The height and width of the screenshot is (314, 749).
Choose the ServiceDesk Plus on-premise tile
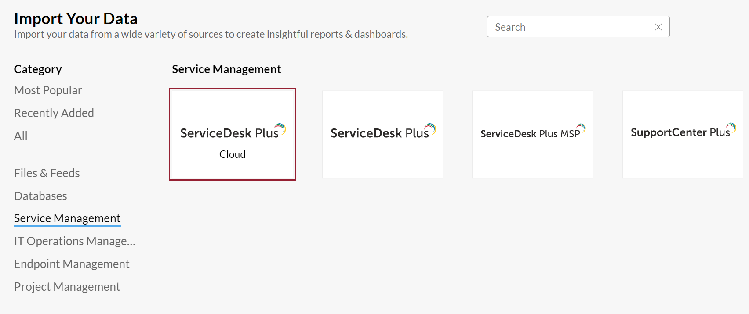point(382,134)
